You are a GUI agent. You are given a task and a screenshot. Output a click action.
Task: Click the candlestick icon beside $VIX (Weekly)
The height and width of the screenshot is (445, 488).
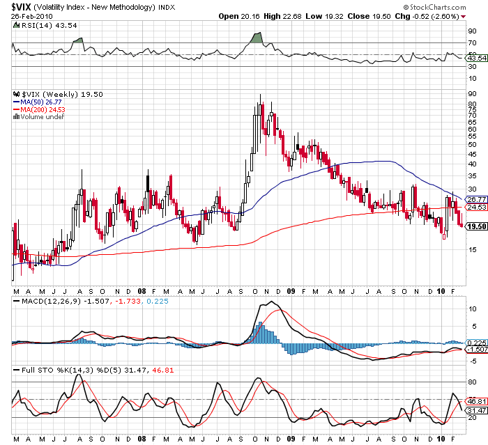[16, 94]
